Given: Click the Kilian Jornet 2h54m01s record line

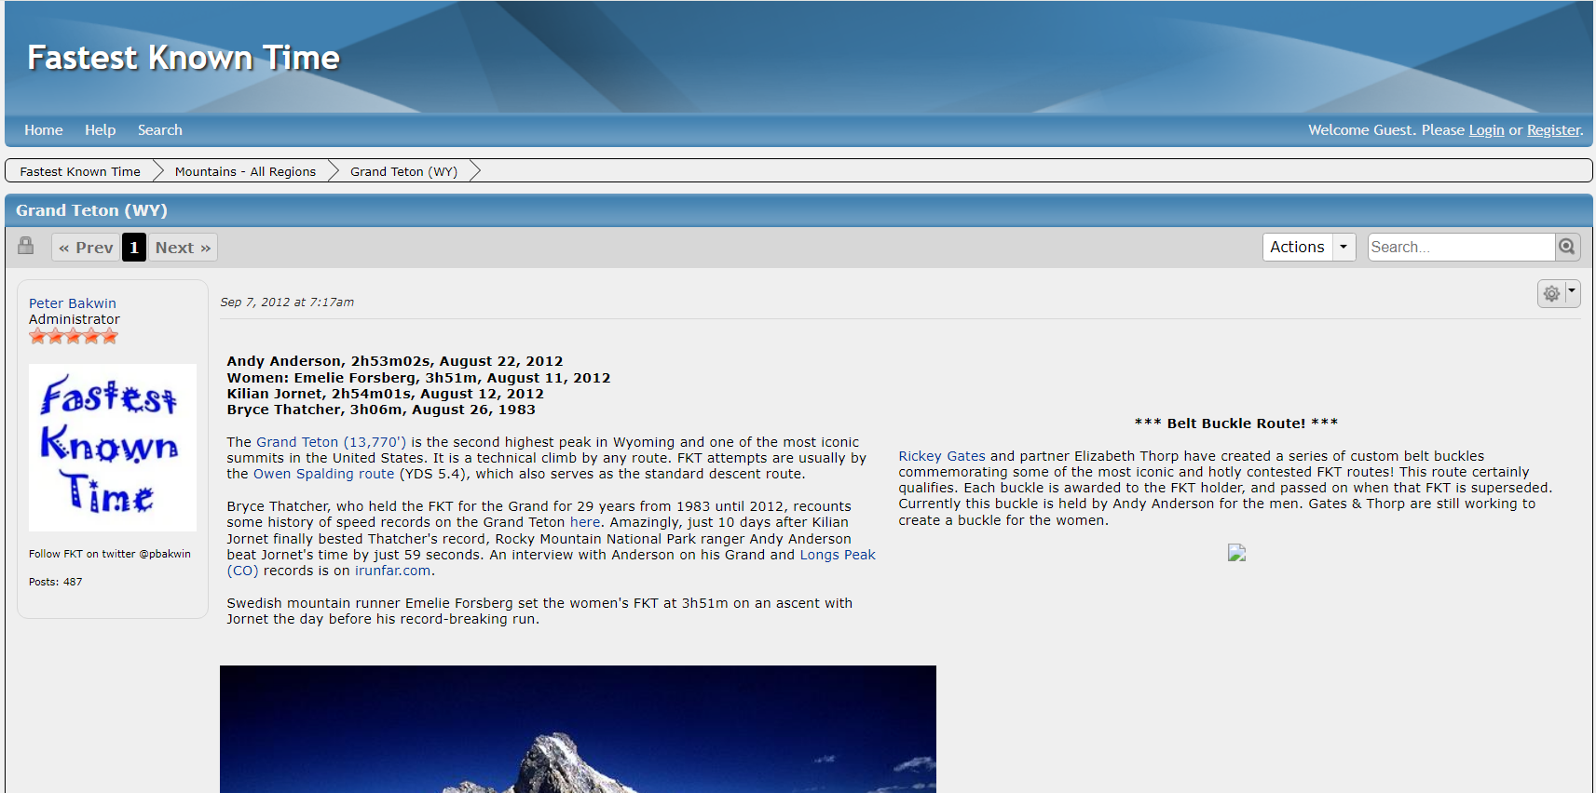Looking at the screenshot, I should [386, 394].
